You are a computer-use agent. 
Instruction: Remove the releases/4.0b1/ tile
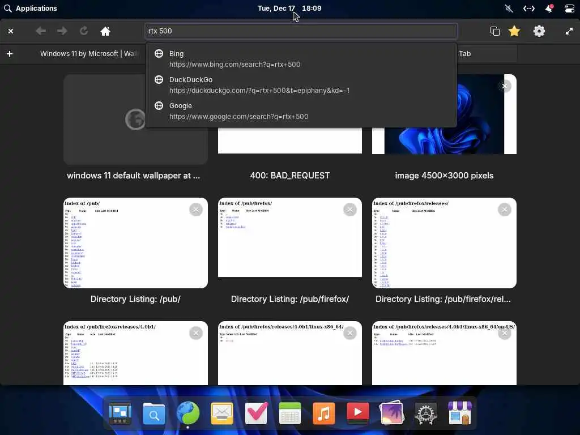(196, 333)
